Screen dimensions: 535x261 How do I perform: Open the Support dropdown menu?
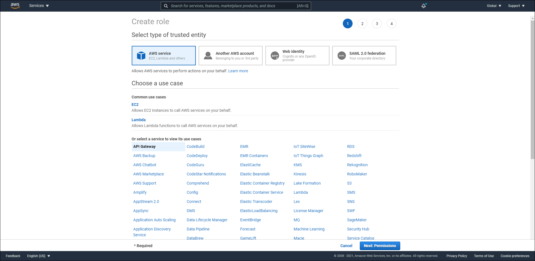pos(516,6)
